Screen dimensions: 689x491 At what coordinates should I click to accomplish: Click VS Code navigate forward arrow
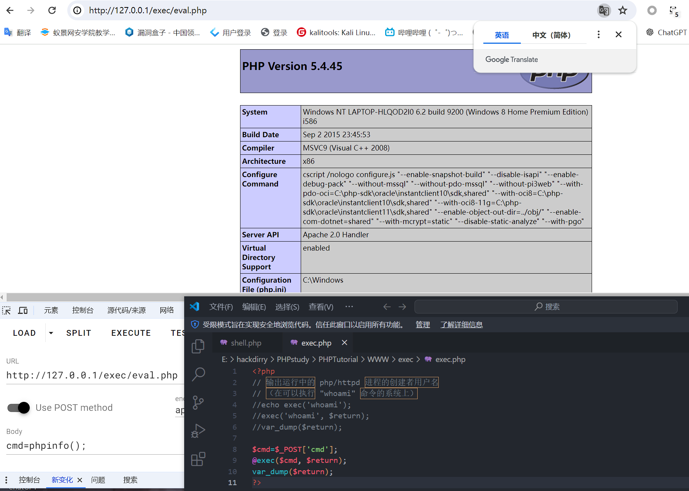pyautogui.click(x=402, y=307)
